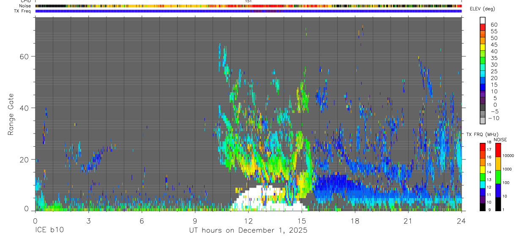Click the 10000 tick on NOISE bar
This screenshot has width=519, height=239.
point(508,156)
